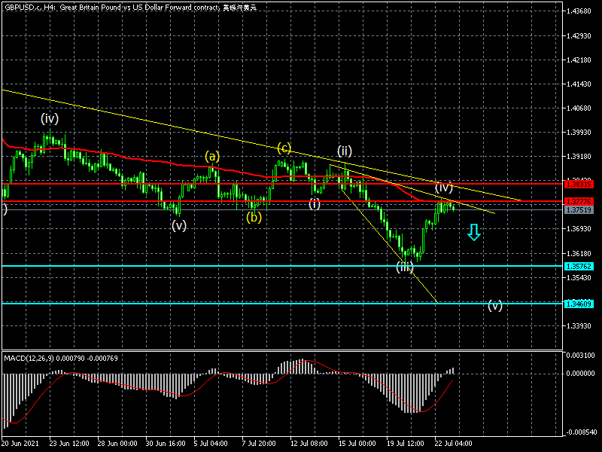This screenshot has height=452, width=602.
Task: Click the cyan down arrow marker
Action: point(473,232)
